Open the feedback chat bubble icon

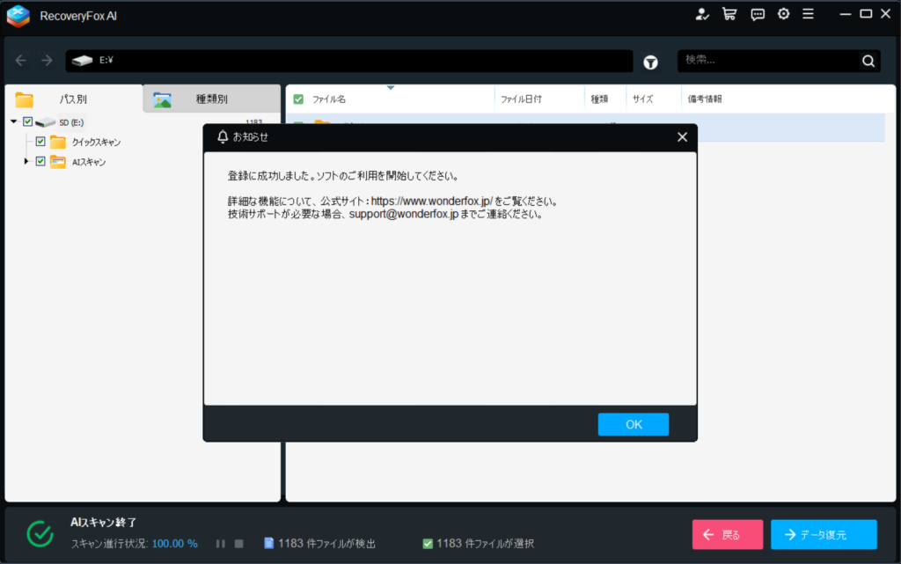[x=758, y=14]
